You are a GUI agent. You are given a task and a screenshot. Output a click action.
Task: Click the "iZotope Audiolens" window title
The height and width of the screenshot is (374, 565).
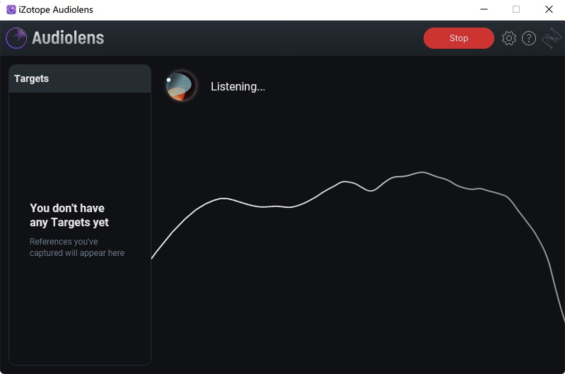tap(56, 9)
